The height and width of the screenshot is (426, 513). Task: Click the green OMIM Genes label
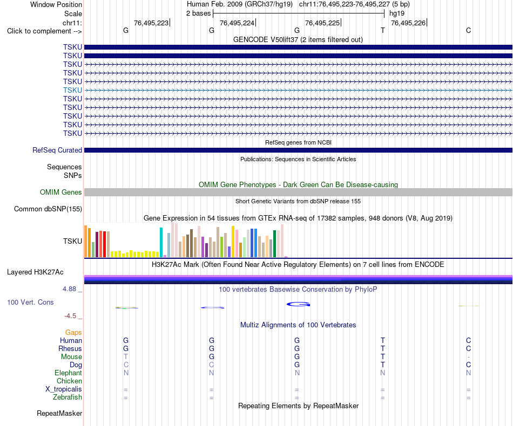[61, 192]
